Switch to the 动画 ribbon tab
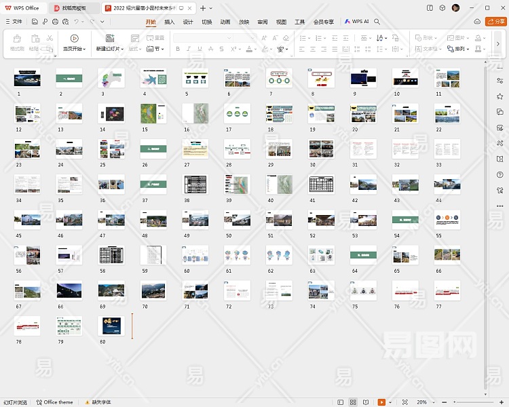The height and width of the screenshot is (407, 509). [x=225, y=22]
